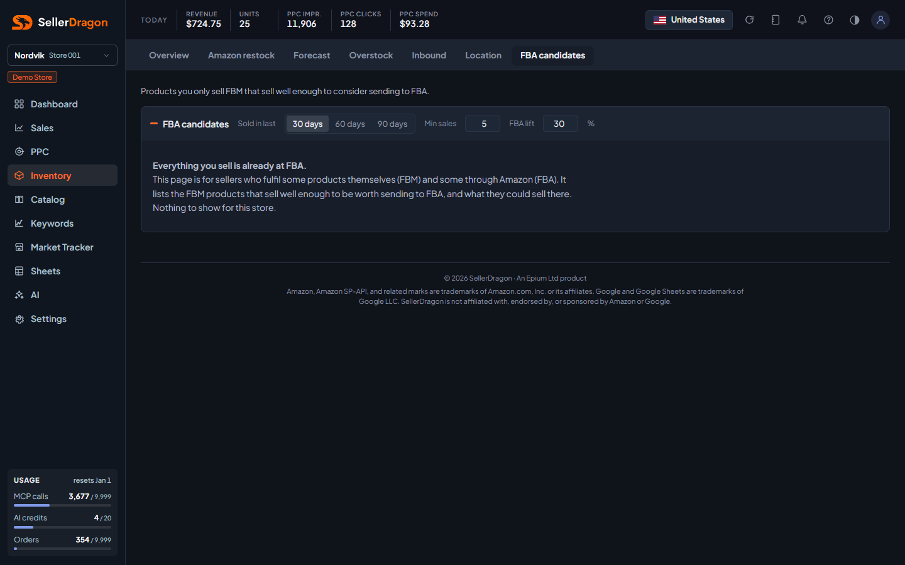Open the user account avatar
Screen dimensions: 905x565
click(880, 20)
